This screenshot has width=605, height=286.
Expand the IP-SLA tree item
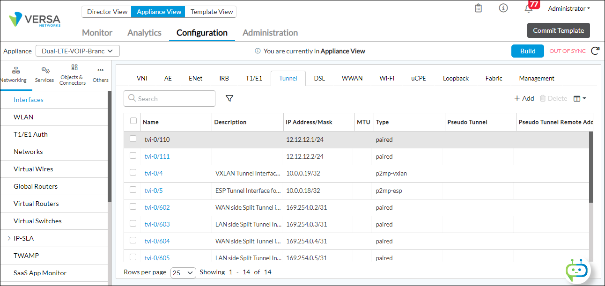point(9,238)
